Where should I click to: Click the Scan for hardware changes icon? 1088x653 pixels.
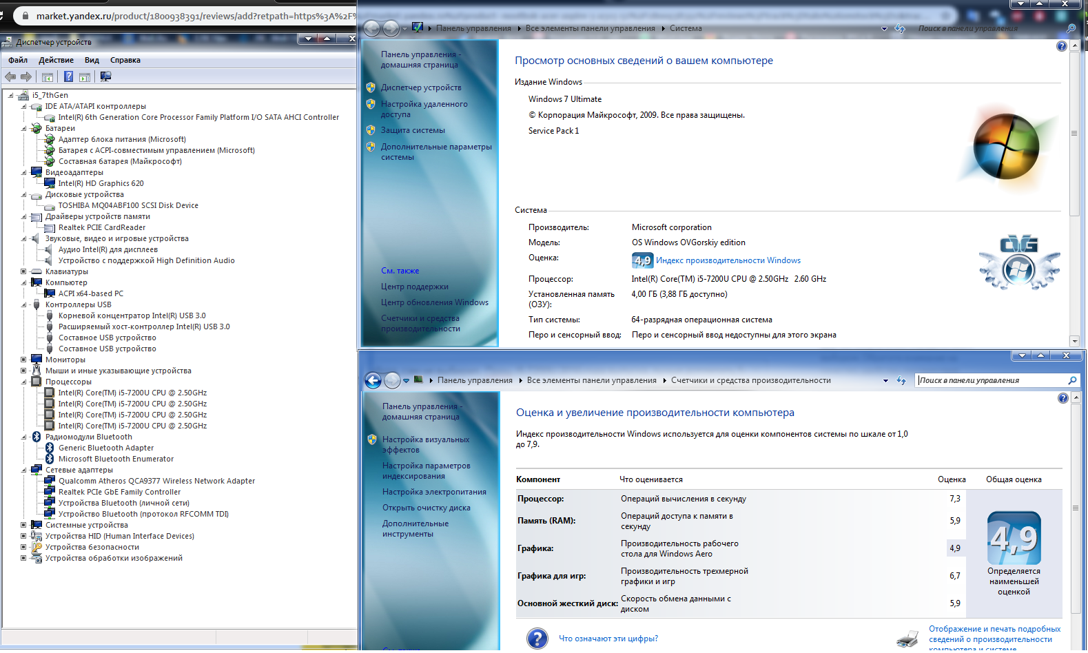(105, 76)
